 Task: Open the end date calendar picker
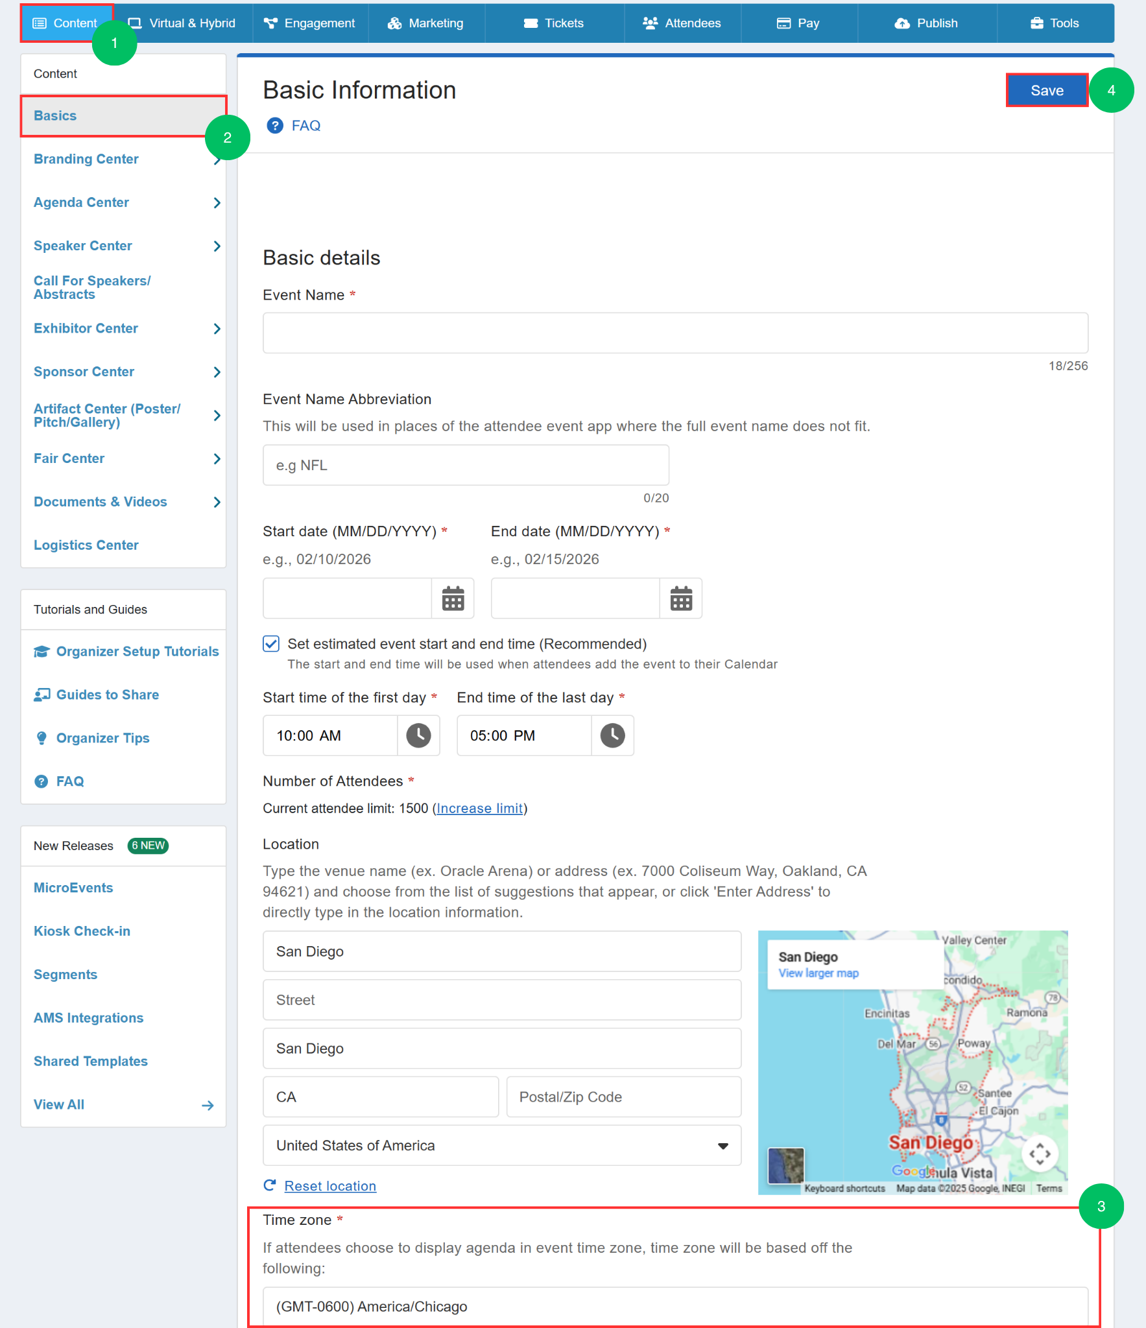coord(681,599)
